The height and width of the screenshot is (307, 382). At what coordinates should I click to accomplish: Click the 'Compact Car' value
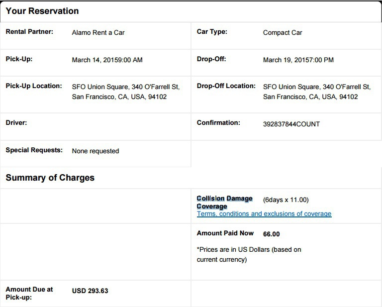click(283, 33)
